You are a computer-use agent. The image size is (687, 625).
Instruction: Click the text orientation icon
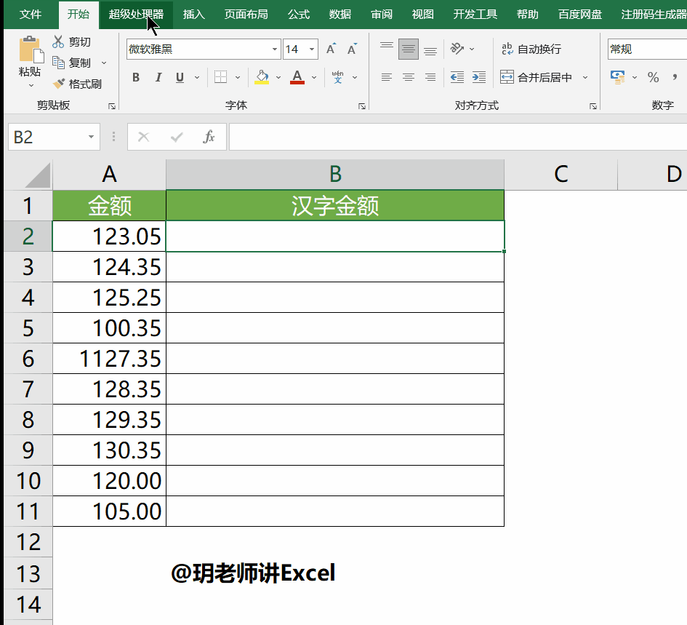(457, 49)
